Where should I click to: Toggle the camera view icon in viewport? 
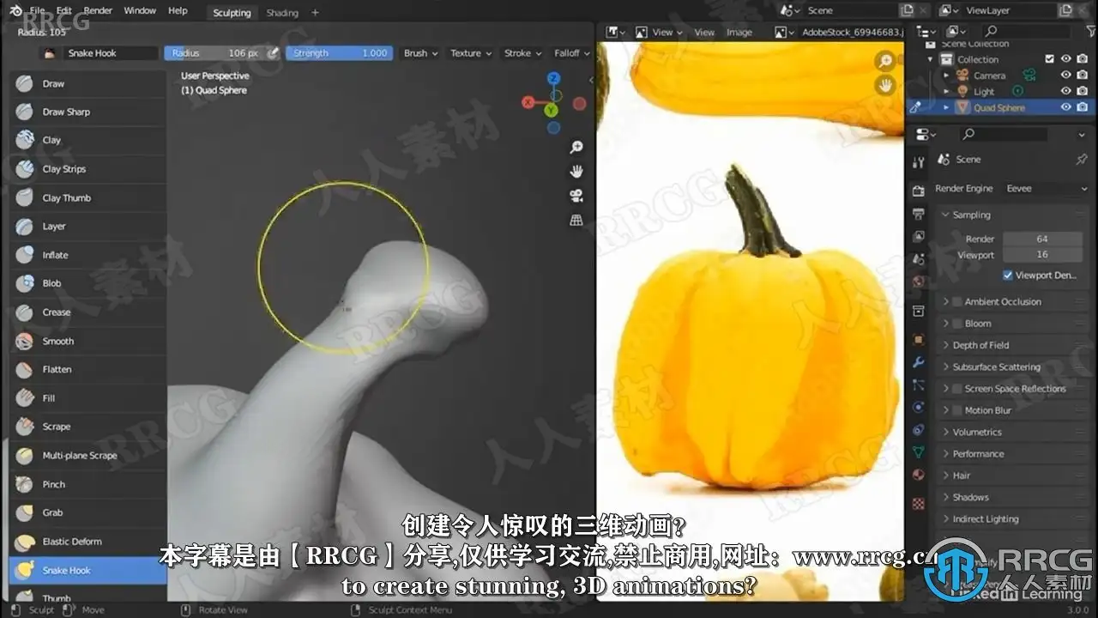click(576, 196)
